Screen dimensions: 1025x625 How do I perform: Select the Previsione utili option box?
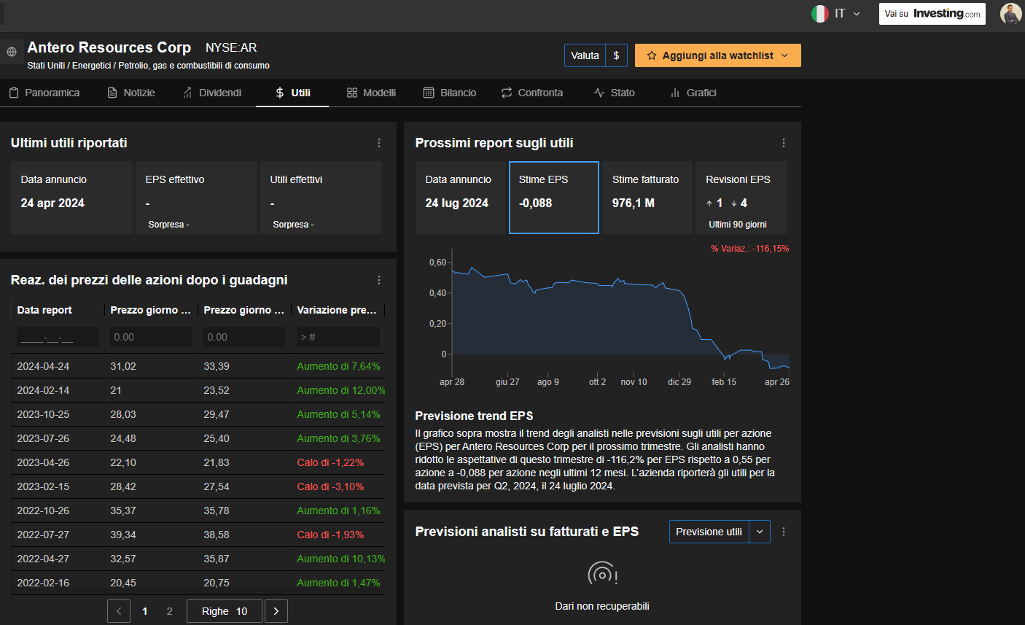(x=709, y=532)
